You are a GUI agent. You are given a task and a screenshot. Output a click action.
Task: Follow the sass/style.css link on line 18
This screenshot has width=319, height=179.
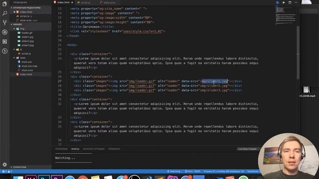coord(142,31)
